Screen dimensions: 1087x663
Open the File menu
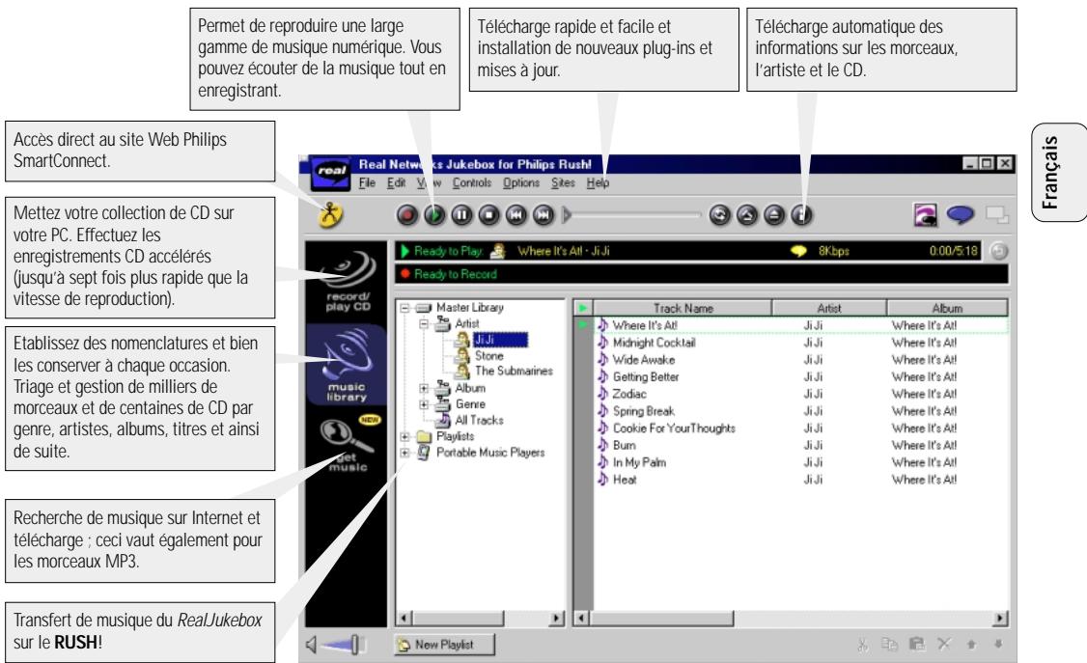367,183
